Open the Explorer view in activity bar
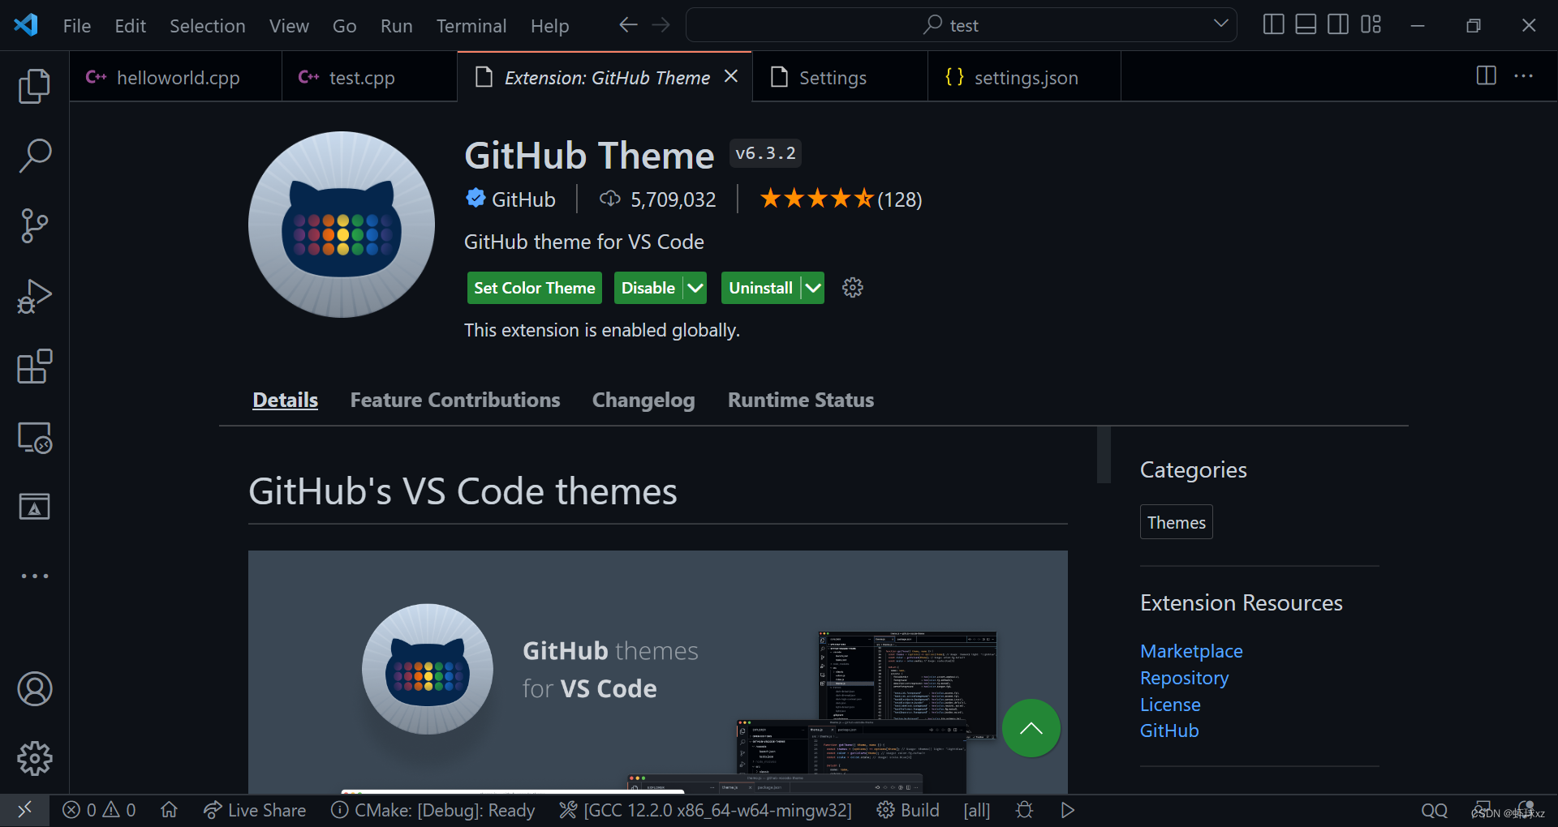The image size is (1558, 827). coord(34,86)
